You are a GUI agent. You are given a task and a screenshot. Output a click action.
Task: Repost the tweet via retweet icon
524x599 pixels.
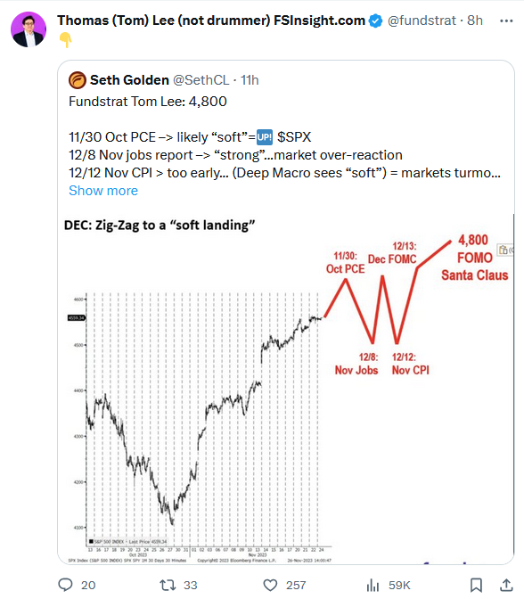pos(168,585)
